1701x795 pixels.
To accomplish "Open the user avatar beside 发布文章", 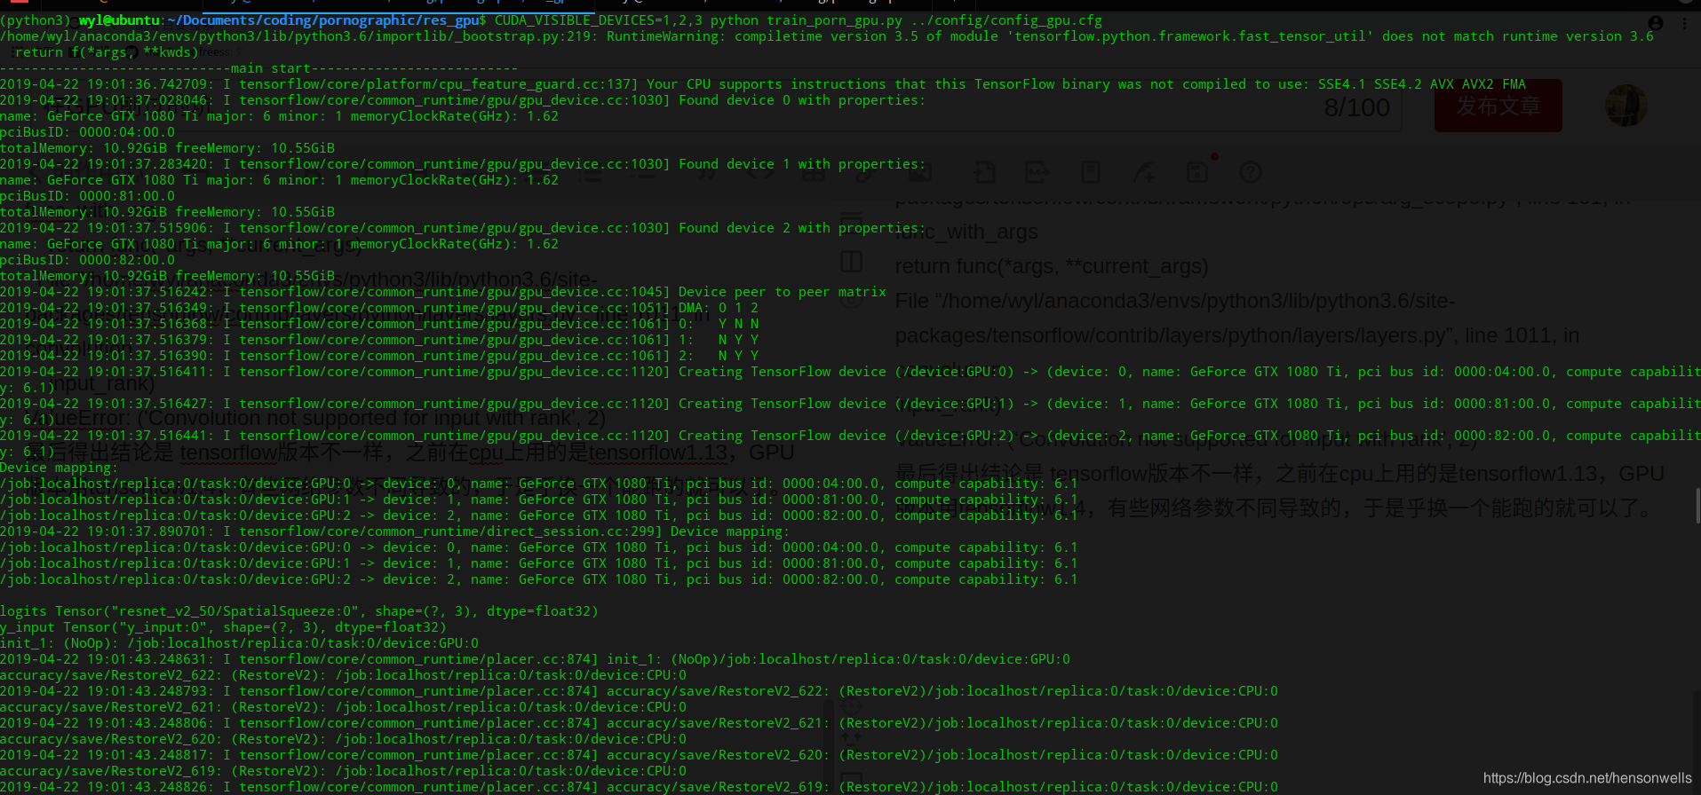I will tap(1626, 106).
